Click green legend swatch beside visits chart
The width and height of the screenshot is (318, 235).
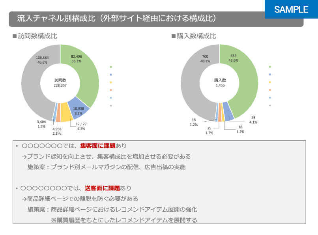[111, 67]
